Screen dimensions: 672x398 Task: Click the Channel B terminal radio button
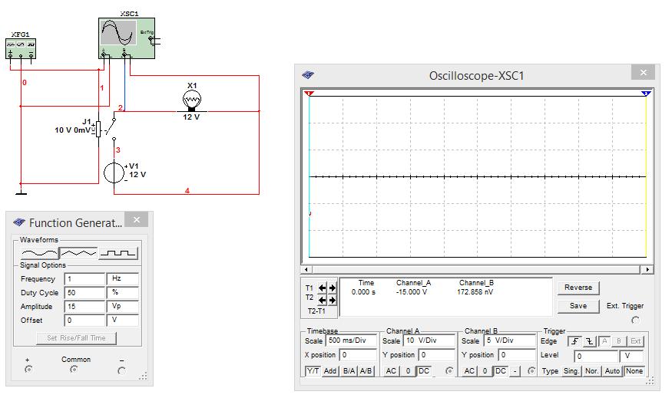(531, 370)
